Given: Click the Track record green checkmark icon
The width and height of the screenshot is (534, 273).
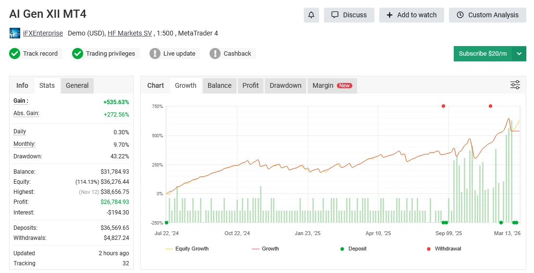Looking at the screenshot, I should tap(14, 53).
